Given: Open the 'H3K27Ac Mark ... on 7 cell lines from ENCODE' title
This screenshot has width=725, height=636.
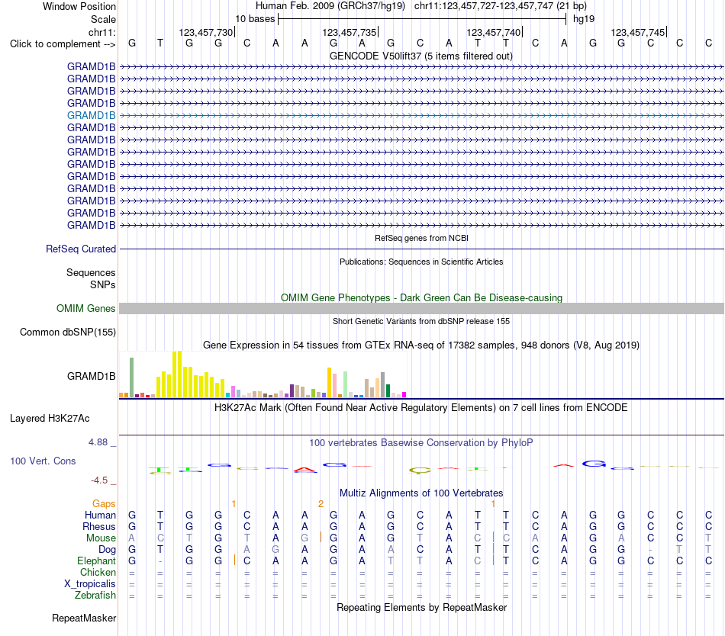Looking at the screenshot, I should (421, 408).
